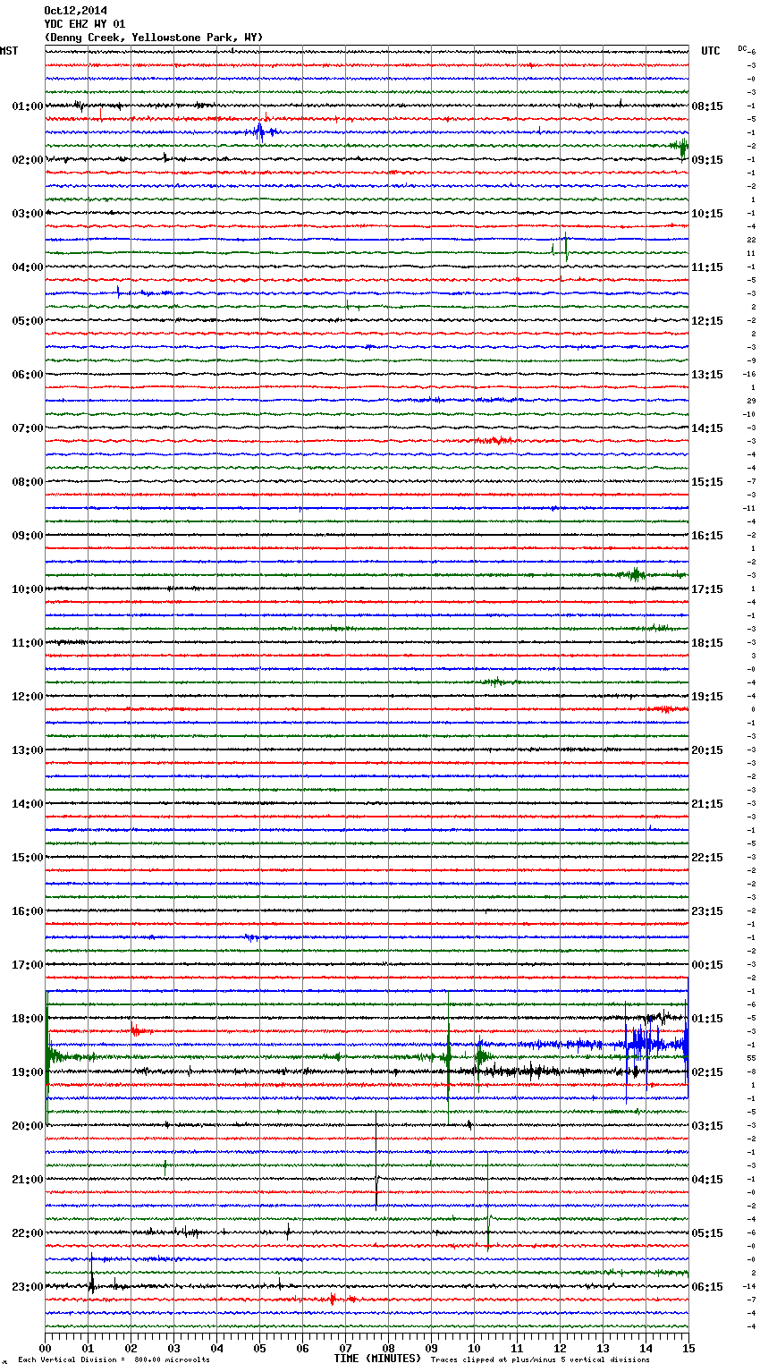The height and width of the screenshot is (1372, 760).
Task: Click the UTC column header
Action: pyautogui.click(x=711, y=51)
